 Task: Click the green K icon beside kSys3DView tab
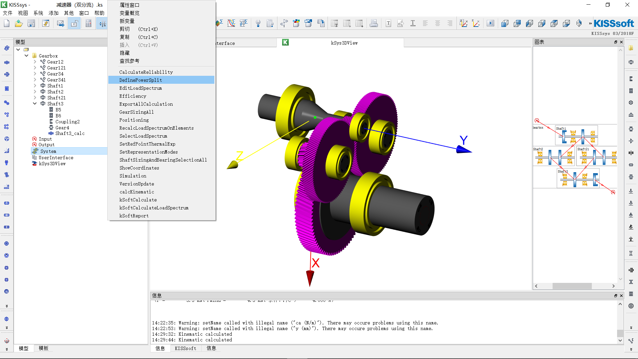(x=285, y=42)
